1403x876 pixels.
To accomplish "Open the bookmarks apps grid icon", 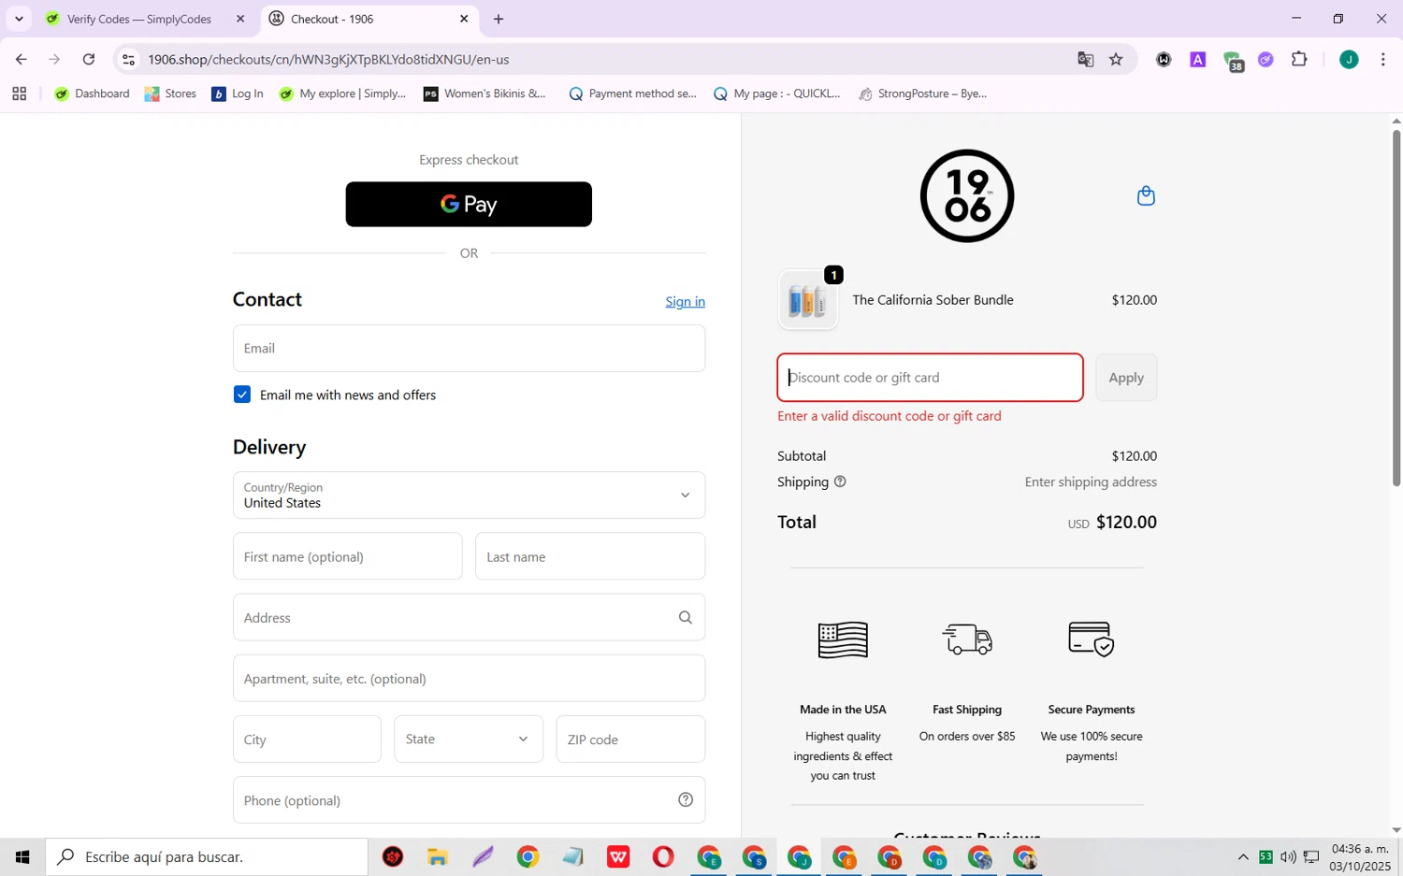I will point(19,93).
